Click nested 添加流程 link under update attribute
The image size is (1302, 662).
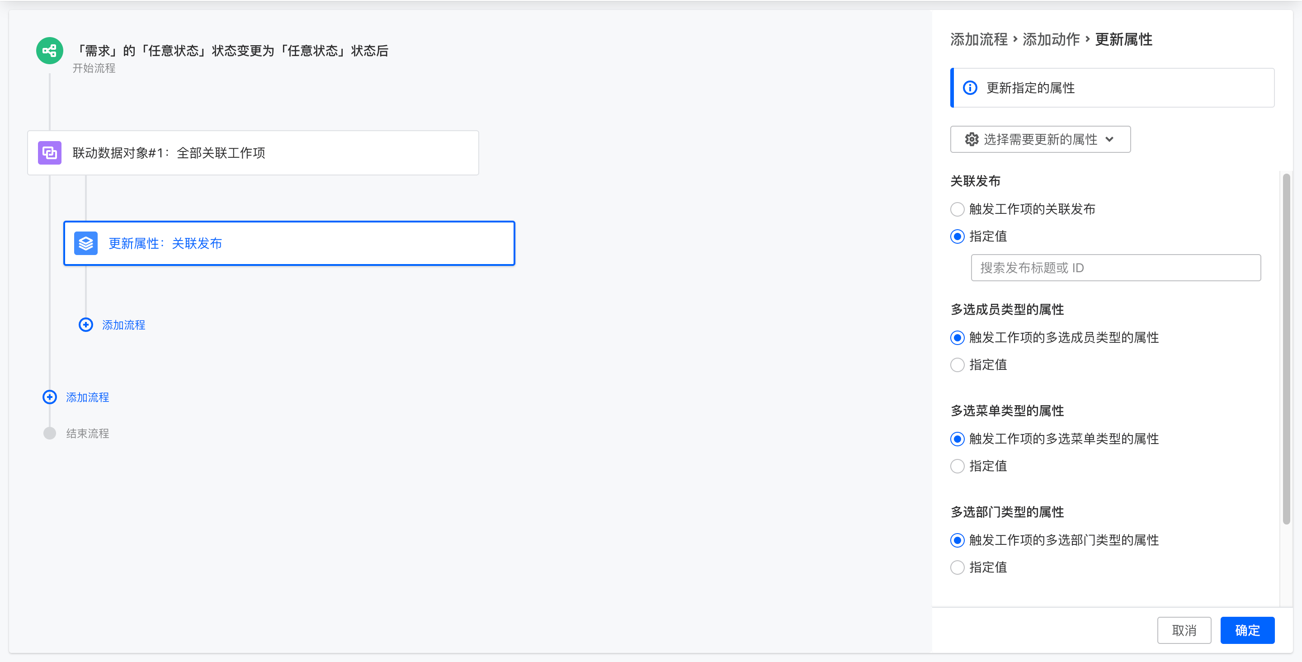[x=124, y=325]
